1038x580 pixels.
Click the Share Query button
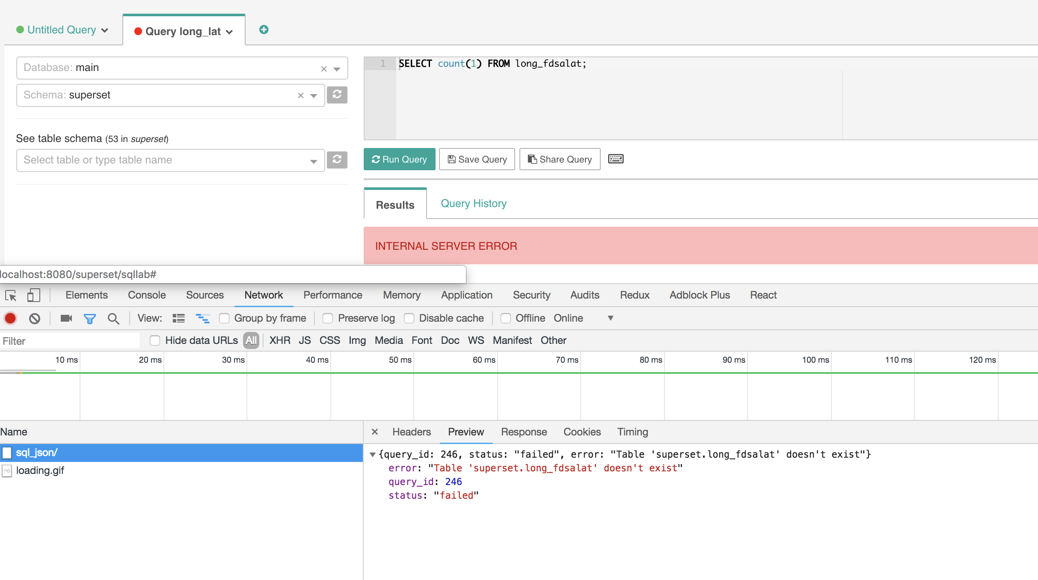click(560, 159)
